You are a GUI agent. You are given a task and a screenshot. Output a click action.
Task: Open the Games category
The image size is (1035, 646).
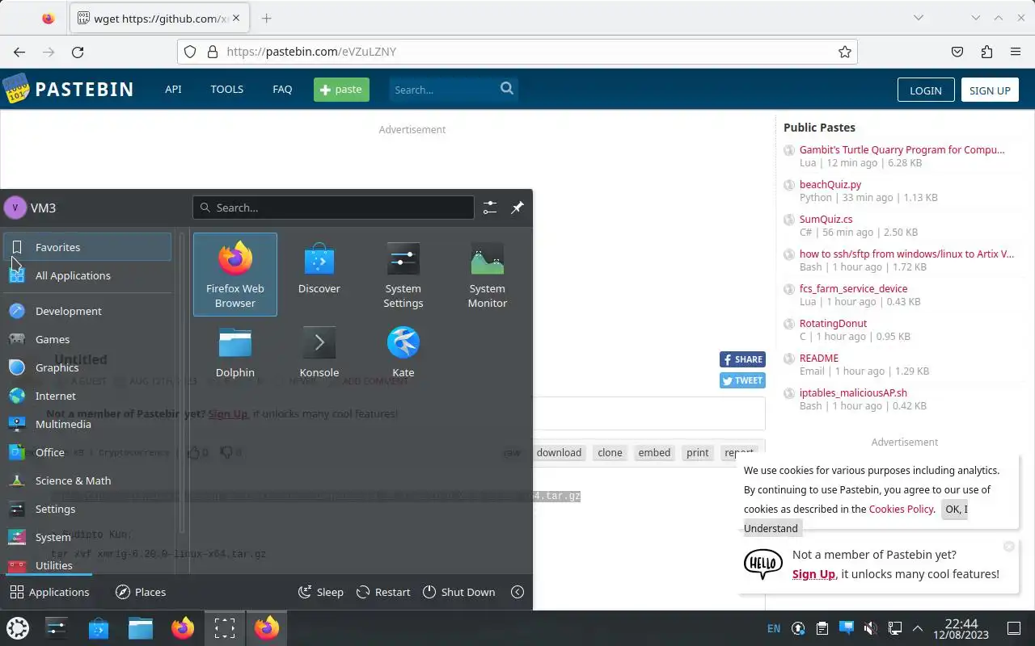pyautogui.click(x=87, y=339)
